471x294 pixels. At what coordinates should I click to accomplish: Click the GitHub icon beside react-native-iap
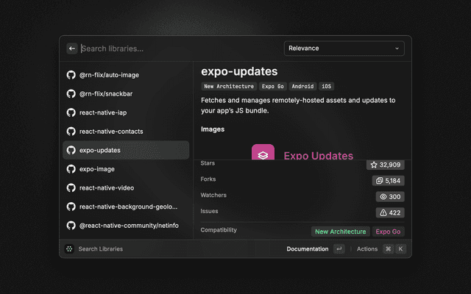click(71, 112)
